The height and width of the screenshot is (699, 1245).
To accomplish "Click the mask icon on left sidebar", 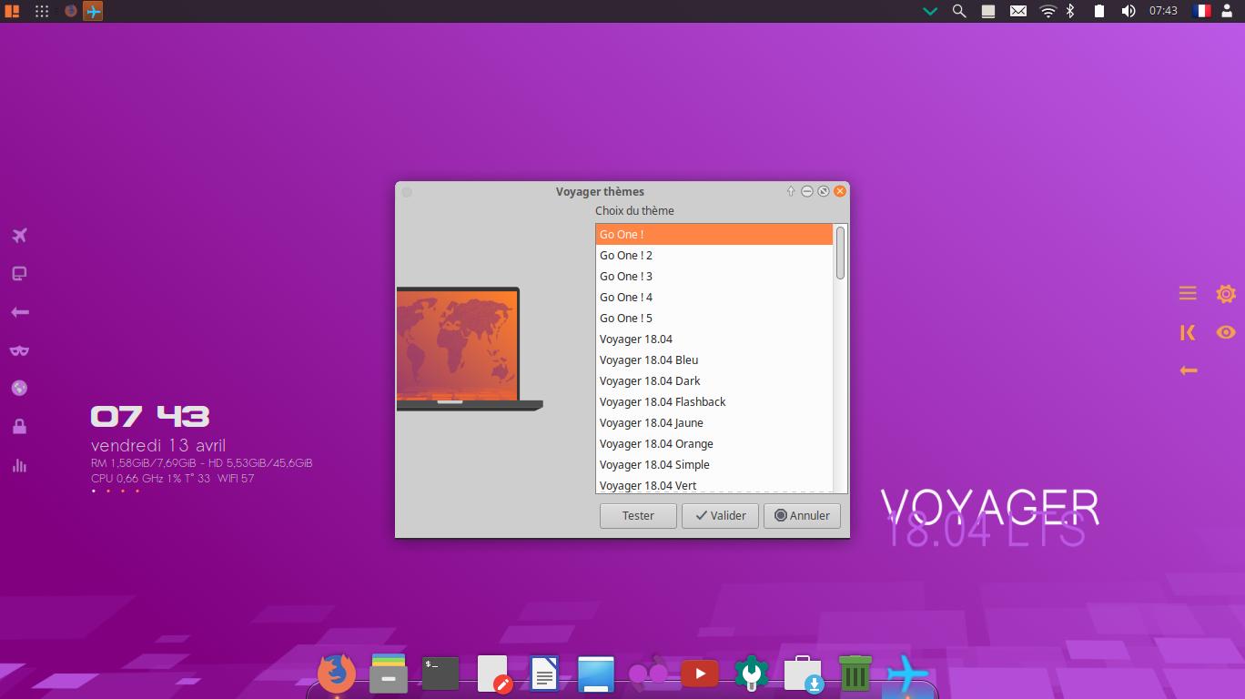I will point(20,350).
